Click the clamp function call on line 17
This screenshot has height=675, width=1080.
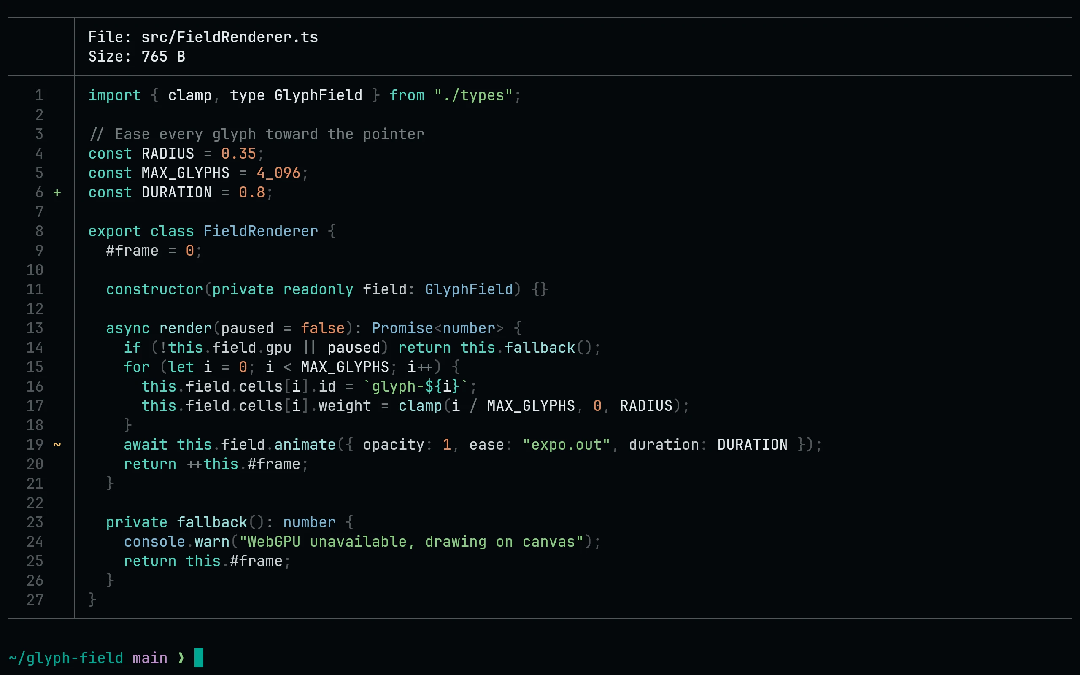click(x=420, y=406)
